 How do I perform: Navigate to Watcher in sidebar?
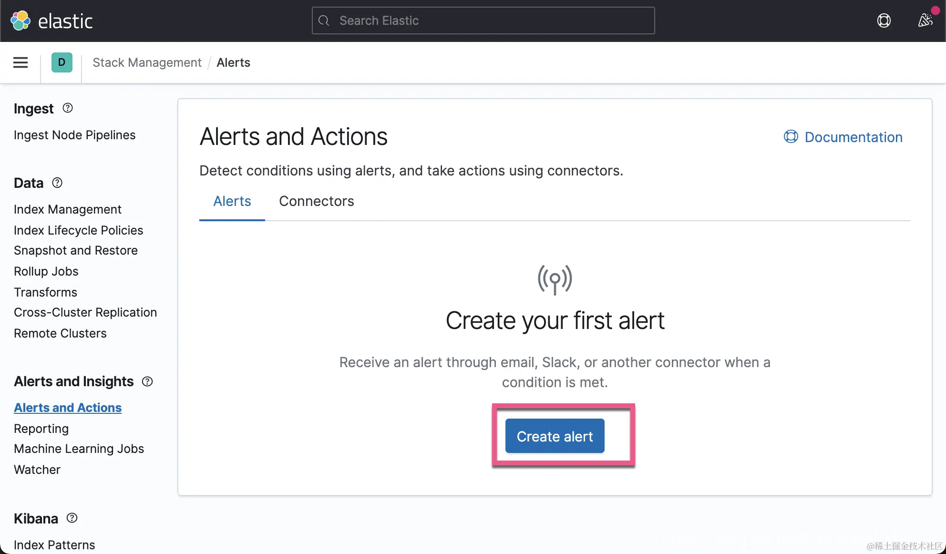pos(37,470)
